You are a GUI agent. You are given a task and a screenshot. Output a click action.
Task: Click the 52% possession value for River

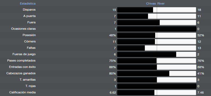[201, 35]
